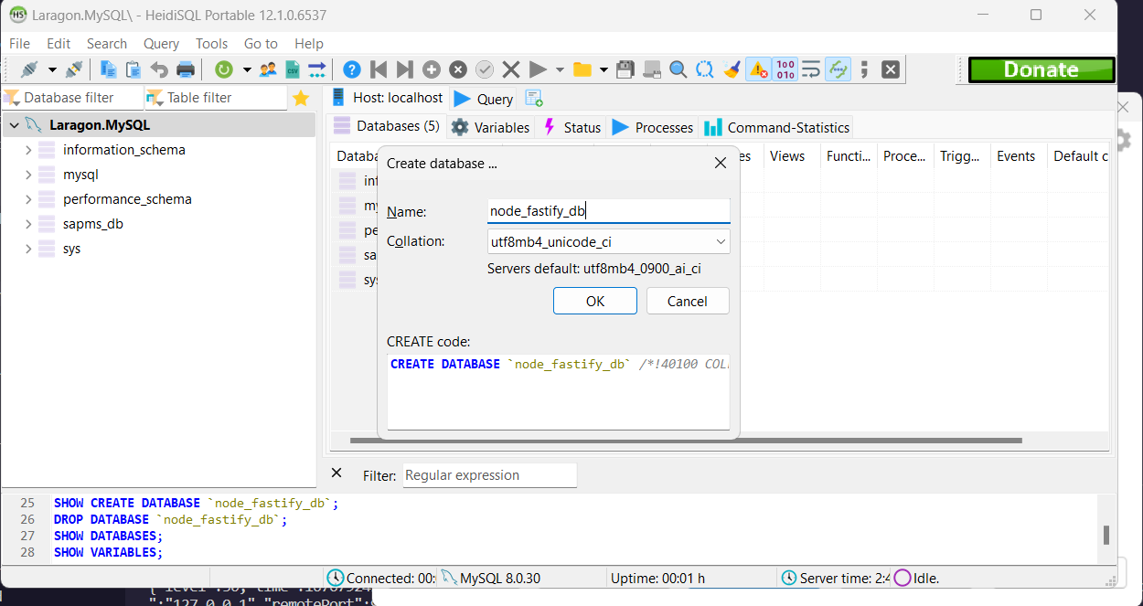Open the Collation combo box
The image size is (1143, 606).
608,241
